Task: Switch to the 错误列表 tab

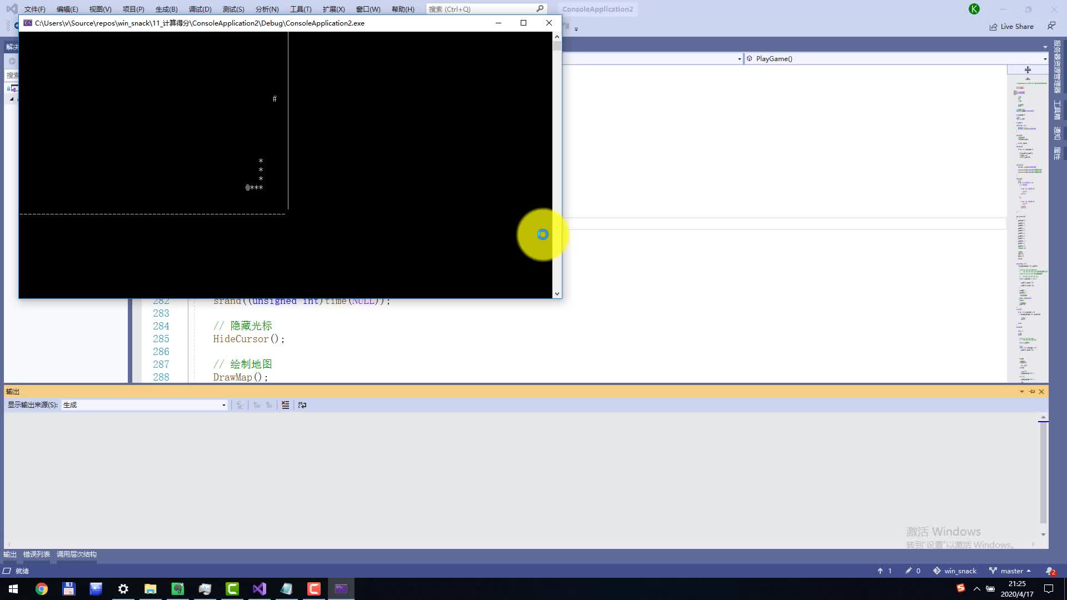Action: click(x=37, y=554)
